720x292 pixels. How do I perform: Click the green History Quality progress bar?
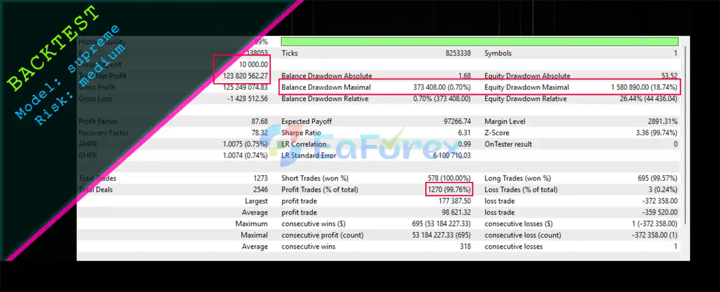pos(479,42)
